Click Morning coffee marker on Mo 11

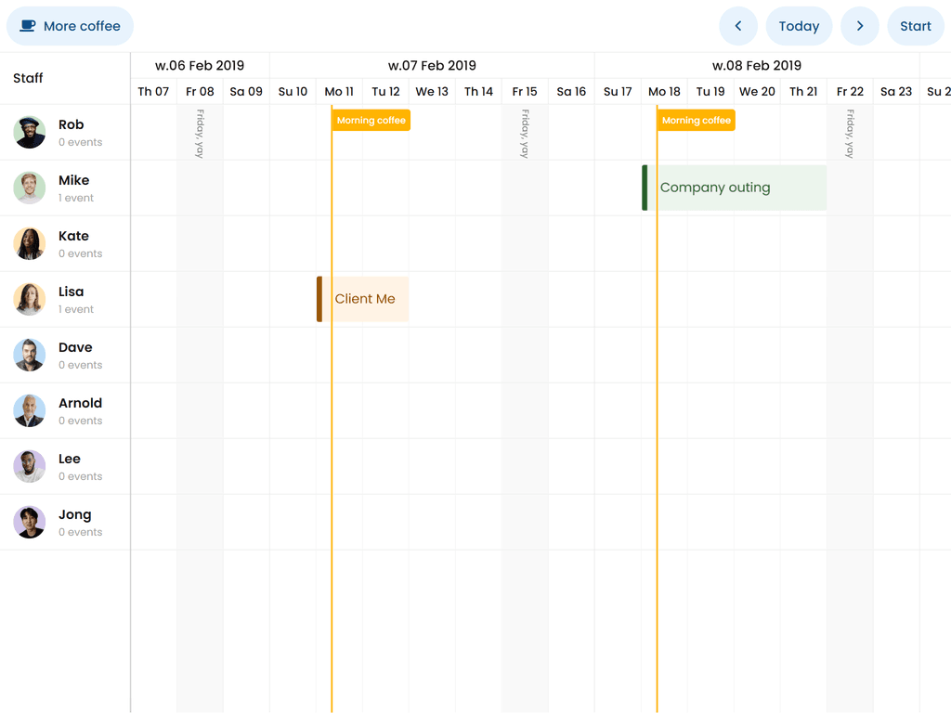[371, 121]
